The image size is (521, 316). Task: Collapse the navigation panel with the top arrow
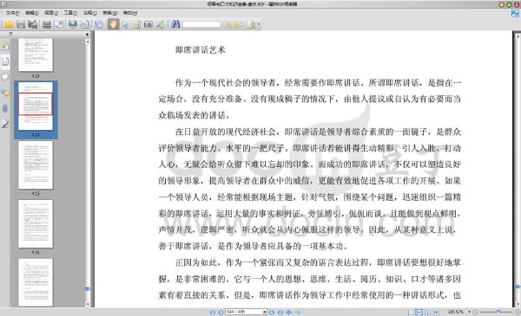click(x=87, y=35)
